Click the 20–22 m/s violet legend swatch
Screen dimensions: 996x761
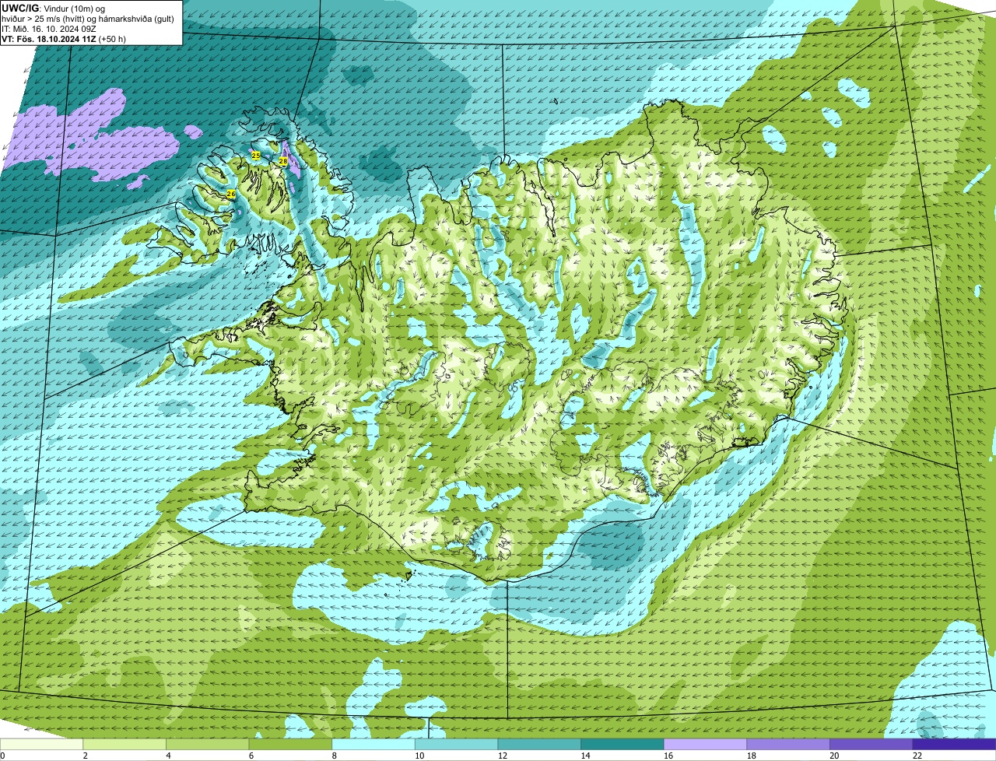point(871,744)
